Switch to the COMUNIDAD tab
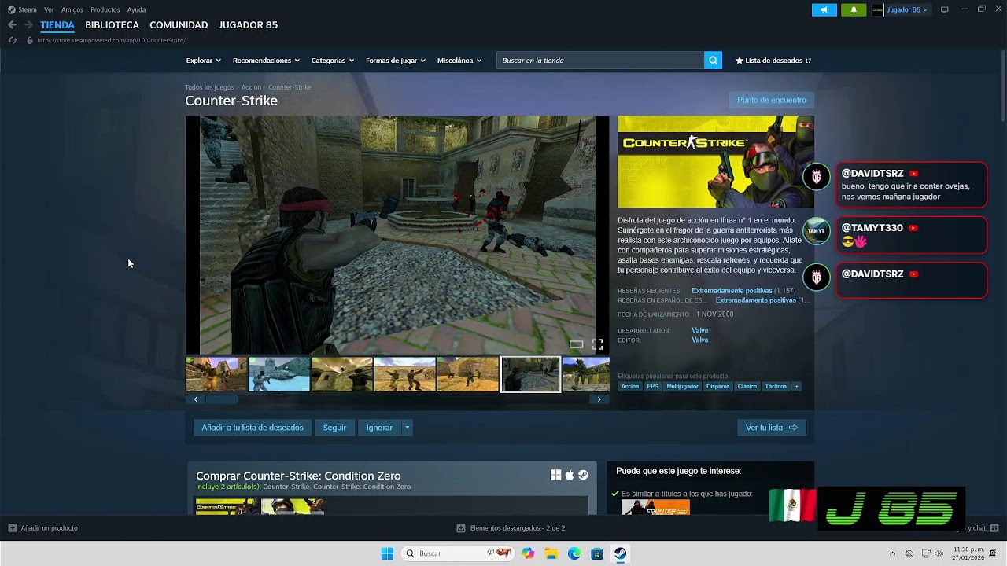This screenshot has height=566, width=1007. click(x=179, y=25)
